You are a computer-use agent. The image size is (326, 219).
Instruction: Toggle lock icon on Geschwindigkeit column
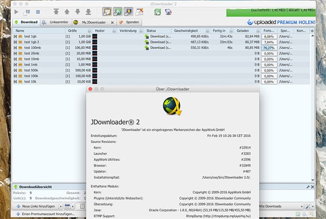207,31
